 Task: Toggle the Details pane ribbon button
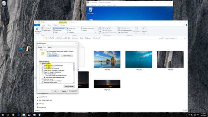coord(46,30)
